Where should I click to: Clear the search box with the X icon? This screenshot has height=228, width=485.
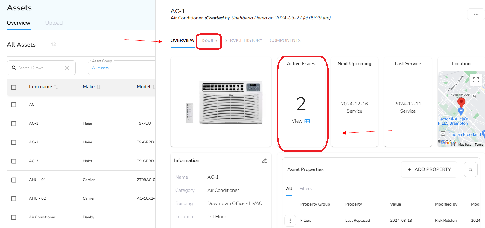[x=67, y=68]
